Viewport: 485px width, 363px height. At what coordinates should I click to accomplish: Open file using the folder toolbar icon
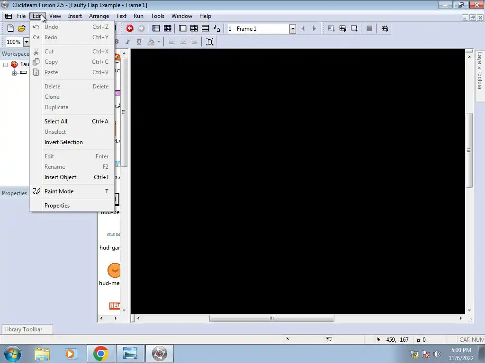coord(22,28)
